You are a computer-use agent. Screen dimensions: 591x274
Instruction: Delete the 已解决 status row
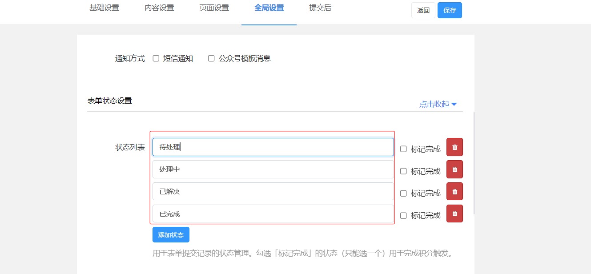point(454,192)
